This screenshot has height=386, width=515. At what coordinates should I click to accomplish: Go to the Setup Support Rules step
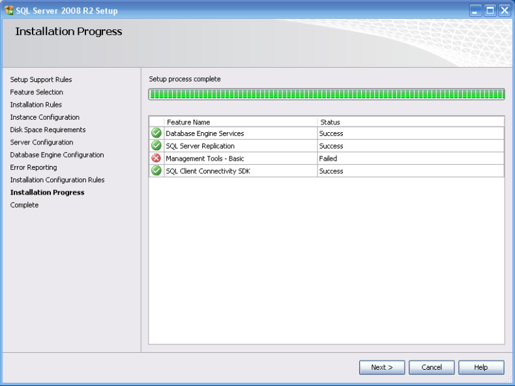41,79
